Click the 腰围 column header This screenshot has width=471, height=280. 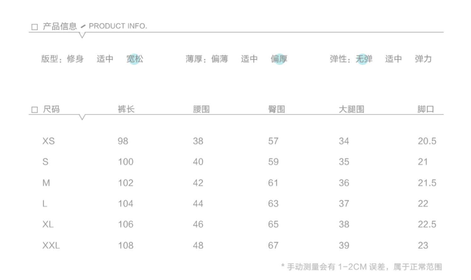coord(201,109)
